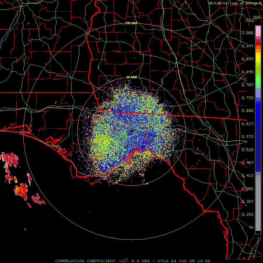Click the TH threshold label on the scale
The height and width of the screenshot is (263, 263).
[251, 228]
